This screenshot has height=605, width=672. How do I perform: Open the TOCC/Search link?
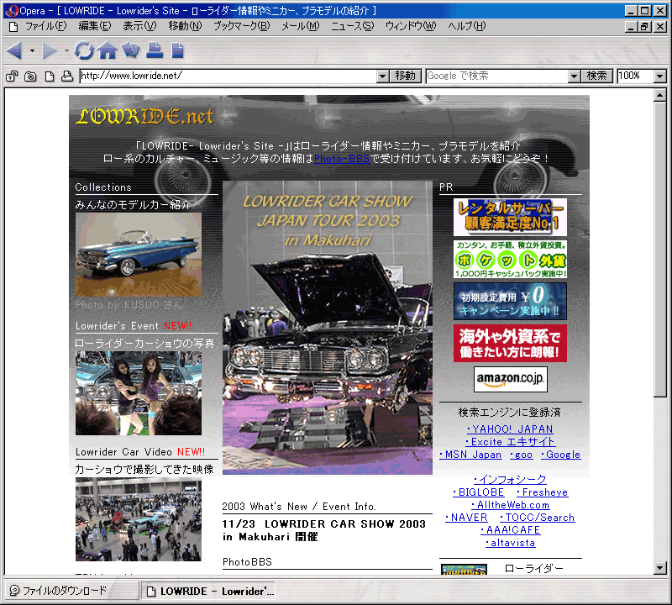[x=537, y=518]
